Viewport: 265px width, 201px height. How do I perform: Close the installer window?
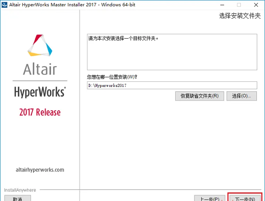[256, 5]
